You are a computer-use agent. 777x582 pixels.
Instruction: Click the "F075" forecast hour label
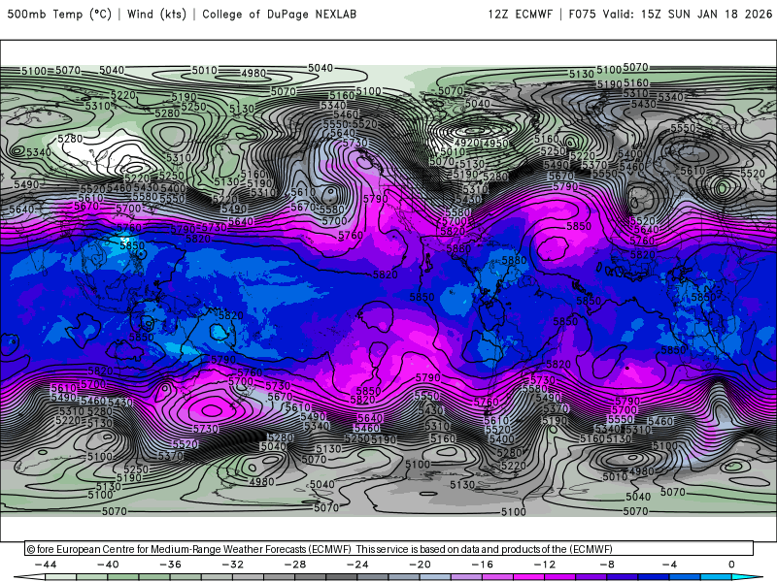[582, 15]
